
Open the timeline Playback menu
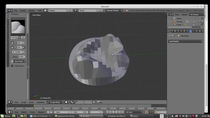[41, 112]
